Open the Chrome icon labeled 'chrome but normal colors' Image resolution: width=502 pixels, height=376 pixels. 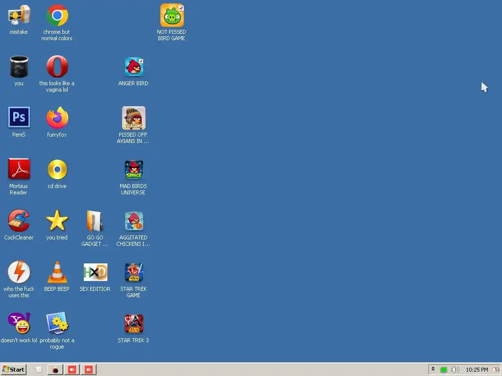pyautogui.click(x=57, y=15)
